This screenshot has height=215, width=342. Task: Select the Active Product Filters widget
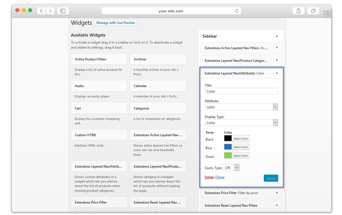point(99,59)
